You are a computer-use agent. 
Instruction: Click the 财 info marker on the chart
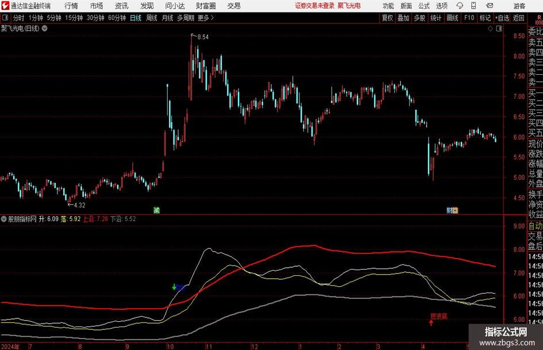coord(449,210)
